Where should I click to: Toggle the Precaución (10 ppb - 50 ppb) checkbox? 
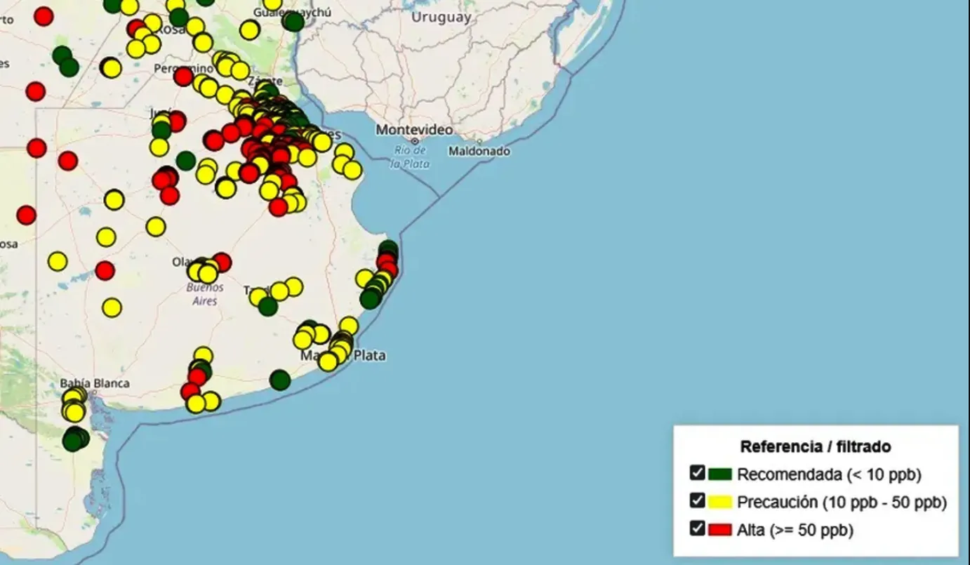[697, 500]
